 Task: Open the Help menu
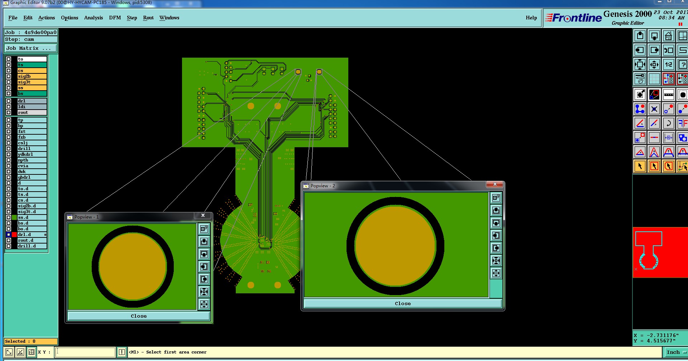[x=531, y=18]
